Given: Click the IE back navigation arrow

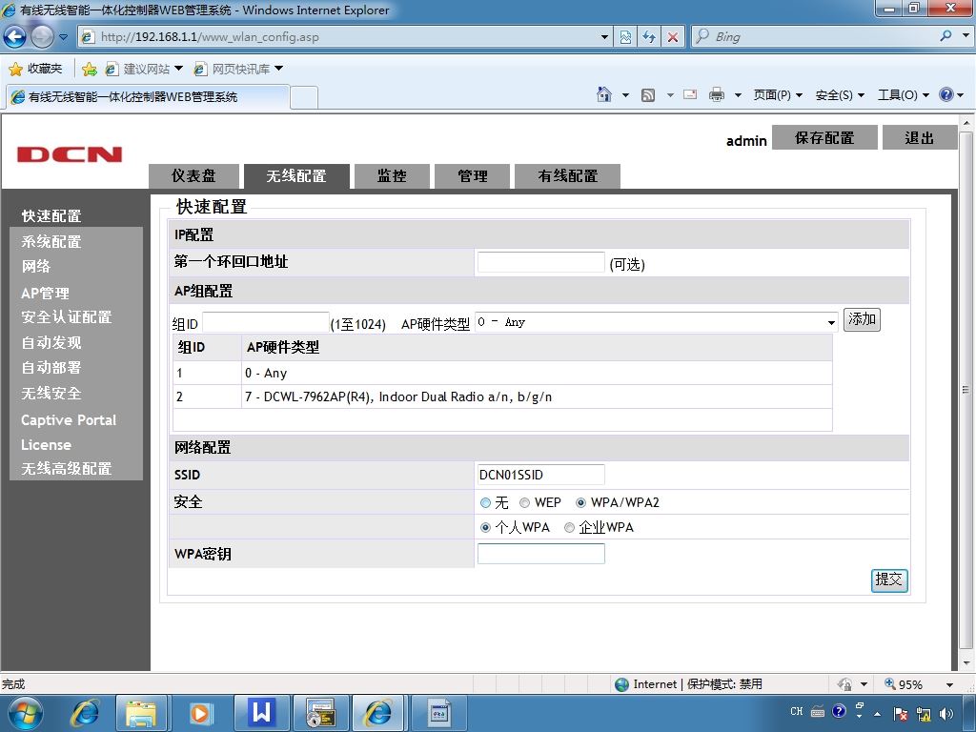Looking at the screenshot, I should click(15, 37).
